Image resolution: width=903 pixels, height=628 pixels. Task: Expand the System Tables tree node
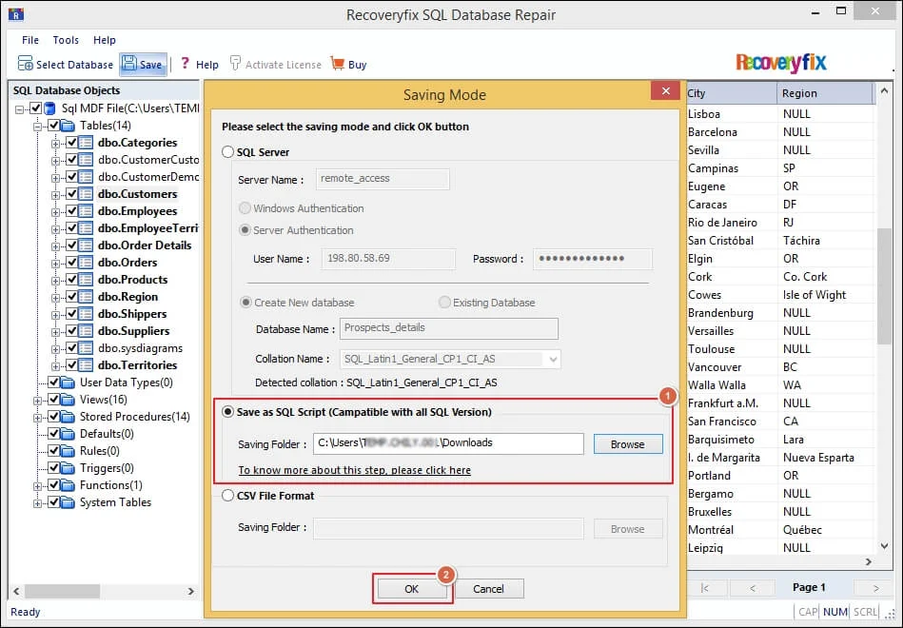(37, 503)
